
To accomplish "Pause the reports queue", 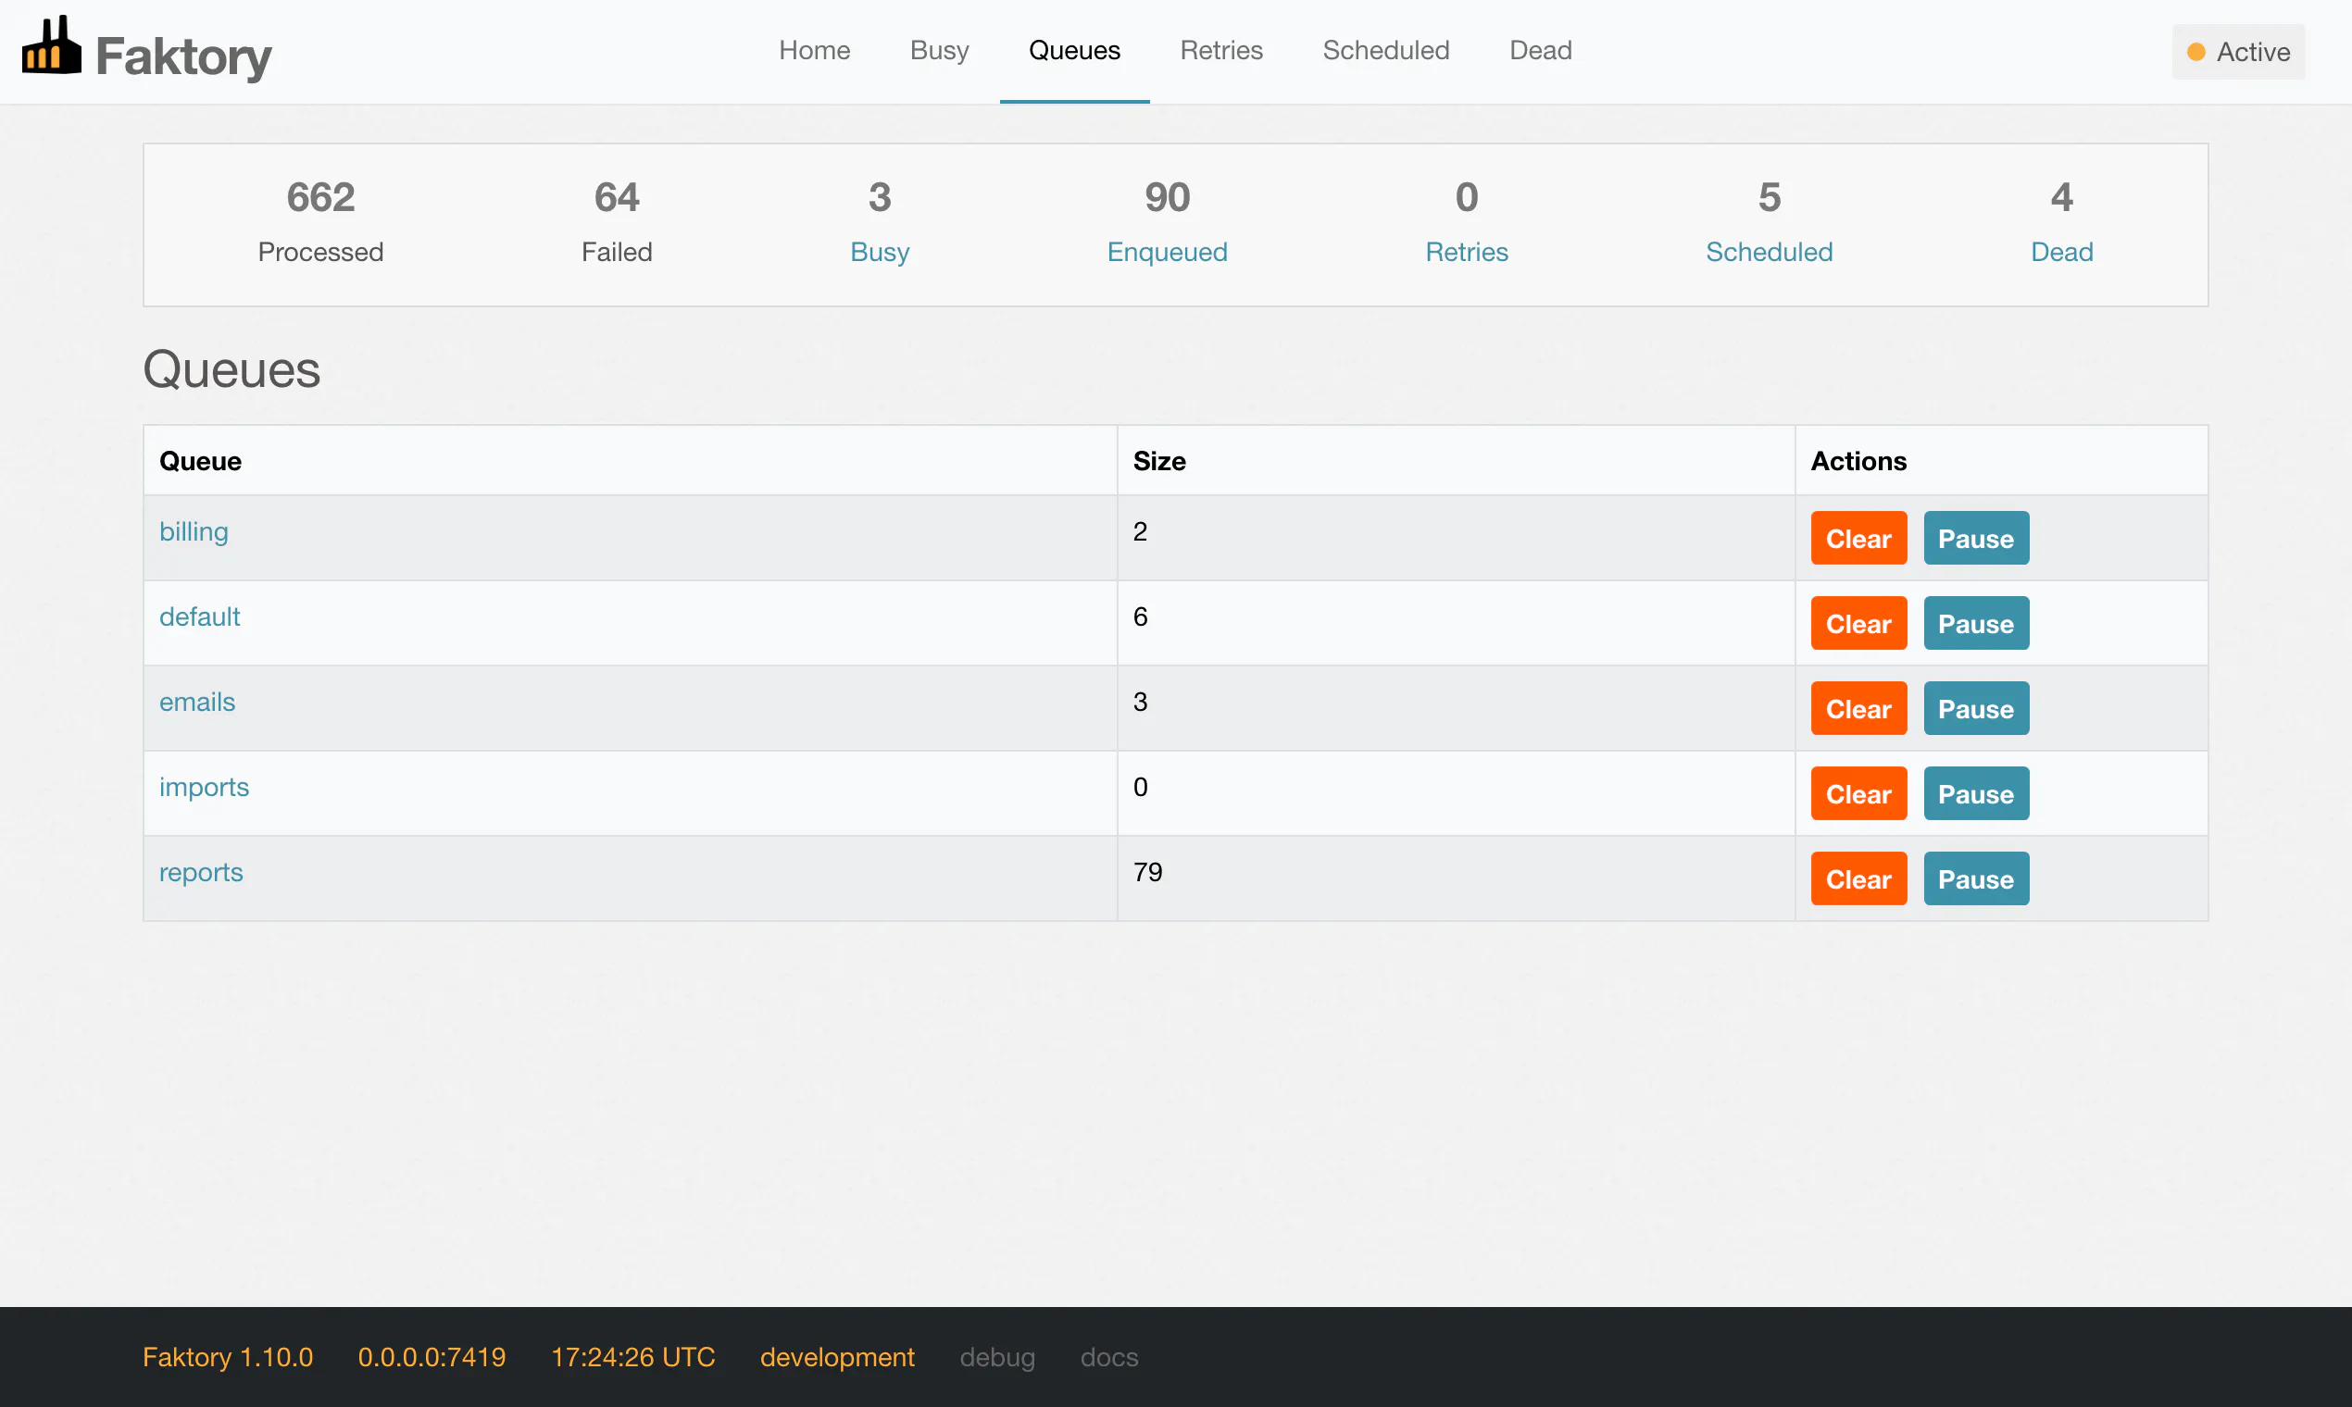I will (x=1975, y=880).
